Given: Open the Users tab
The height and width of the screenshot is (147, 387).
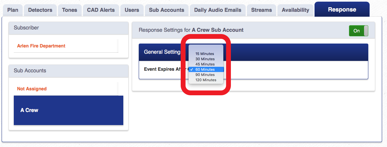Looking at the screenshot, I should click(132, 10).
